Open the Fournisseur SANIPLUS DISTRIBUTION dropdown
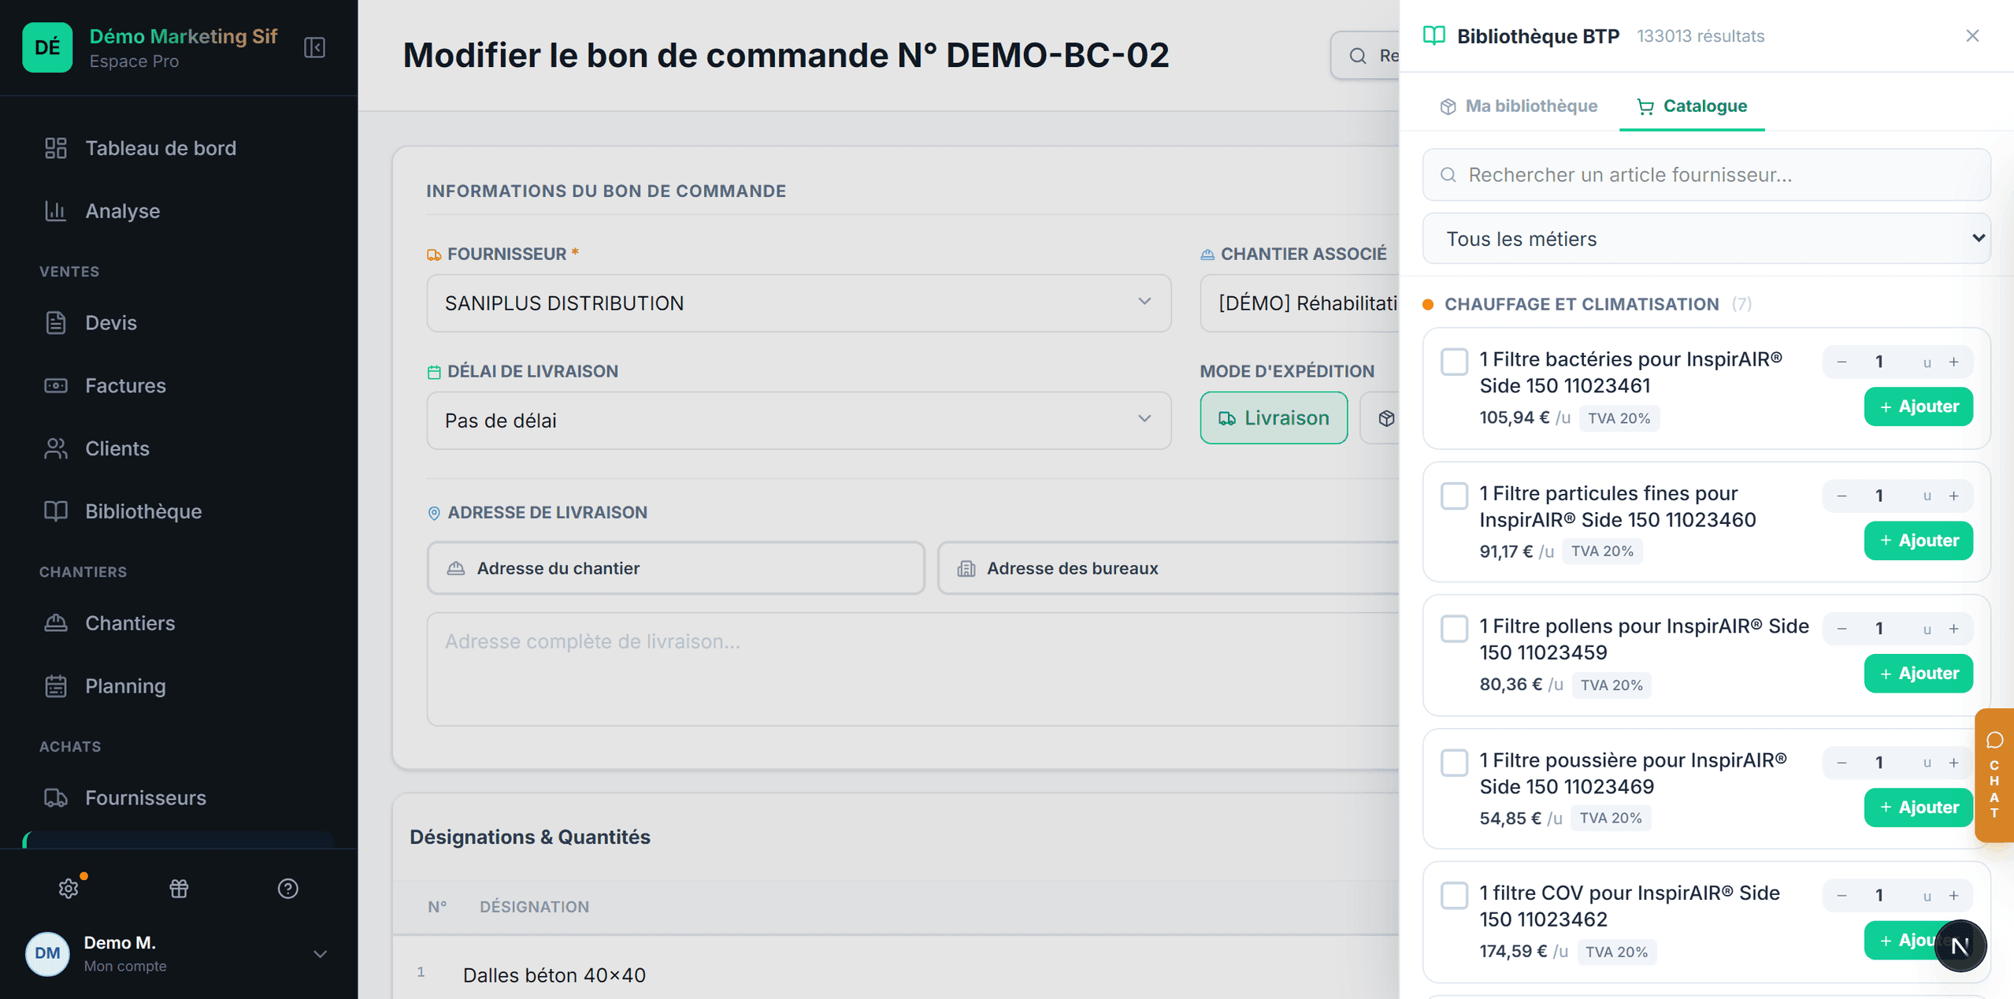Screen dimensions: 2014x999 pos(799,303)
